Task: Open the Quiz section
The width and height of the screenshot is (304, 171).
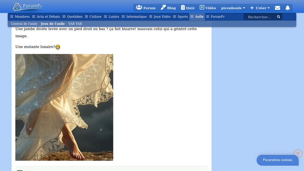Action: [x=188, y=8]
